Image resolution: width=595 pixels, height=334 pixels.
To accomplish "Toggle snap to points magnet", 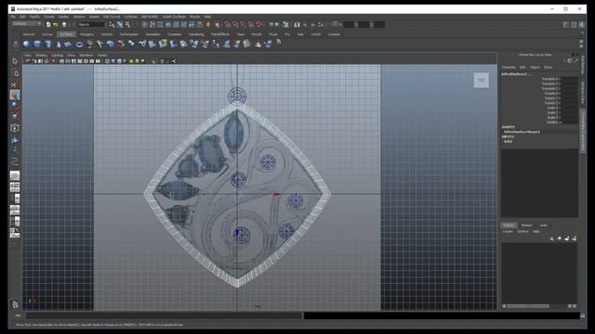I will point(243,25).
